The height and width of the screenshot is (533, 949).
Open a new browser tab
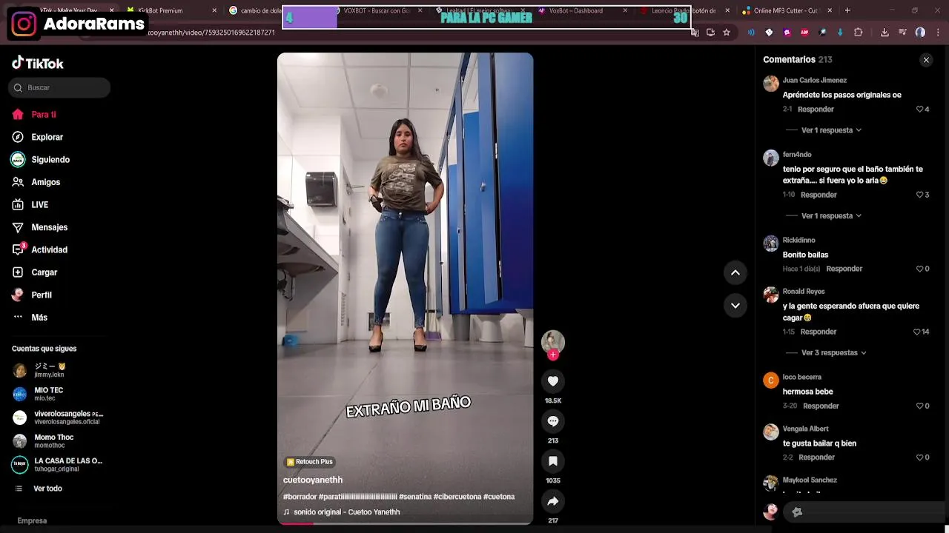pyautogui.click(x=847, y=10)
